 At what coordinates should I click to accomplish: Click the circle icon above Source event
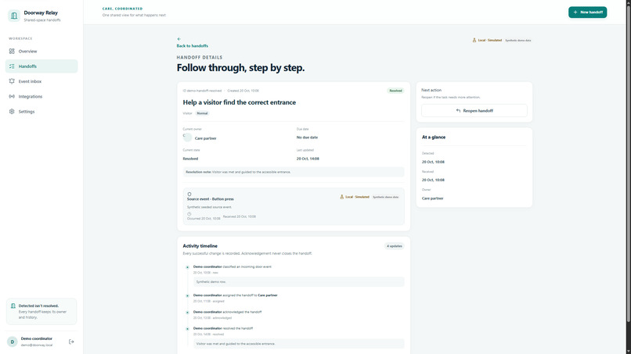click(x=189, y=194)
